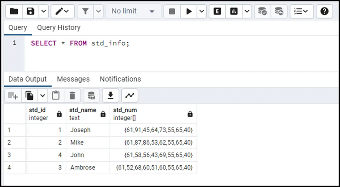Click the Explain query E icon
Viewport: 340px width, 187px height.
(217, 11)
